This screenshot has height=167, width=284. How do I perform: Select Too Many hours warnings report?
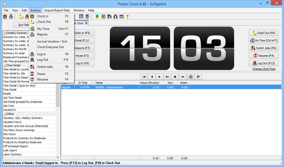coord(29,130)
